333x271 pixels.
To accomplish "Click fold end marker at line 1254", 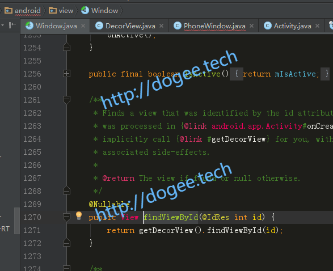I will coord(67,47).
